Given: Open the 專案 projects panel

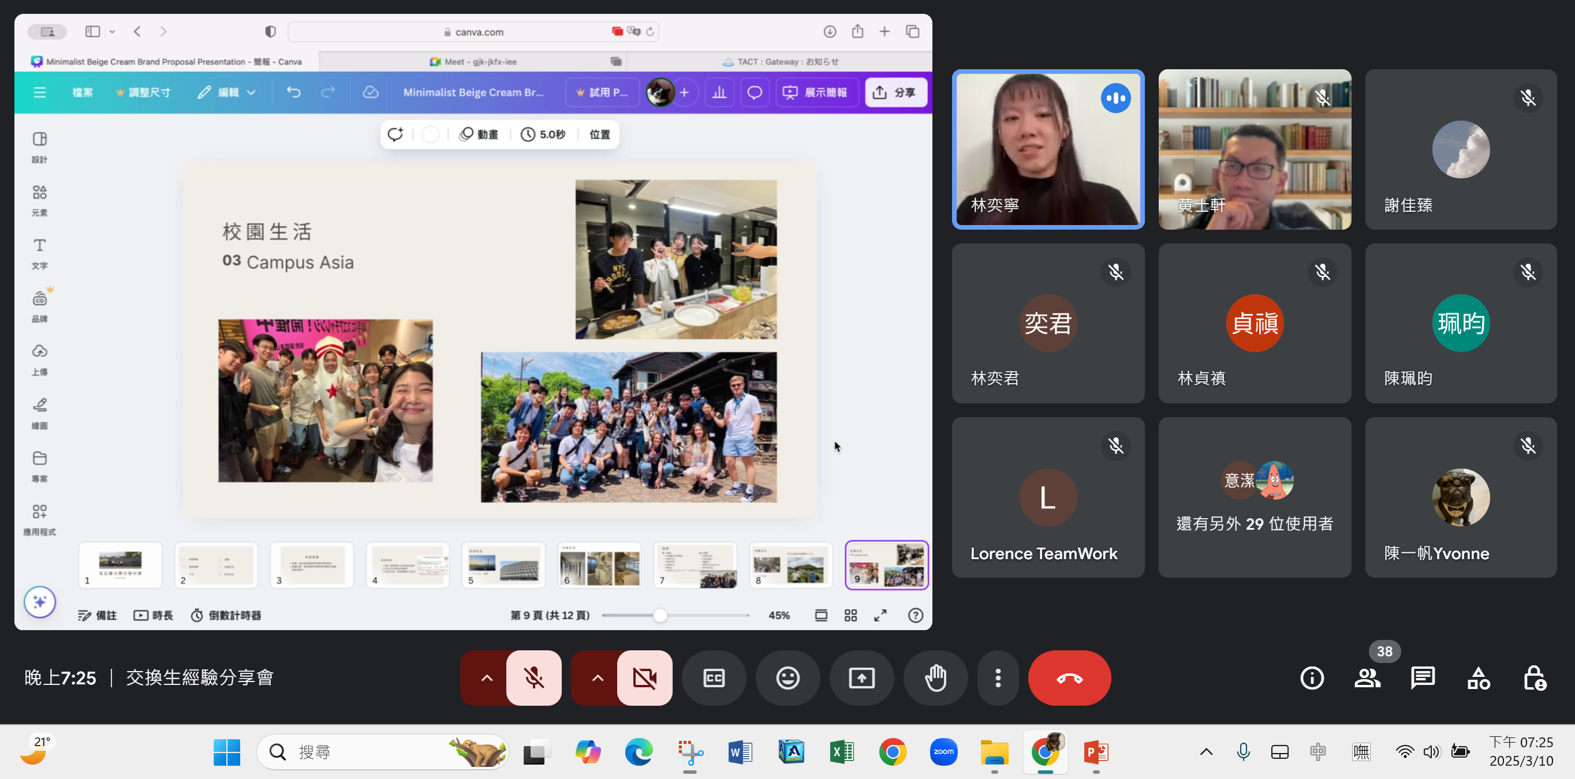Looking at the screenshot, I should pos(40,467).
